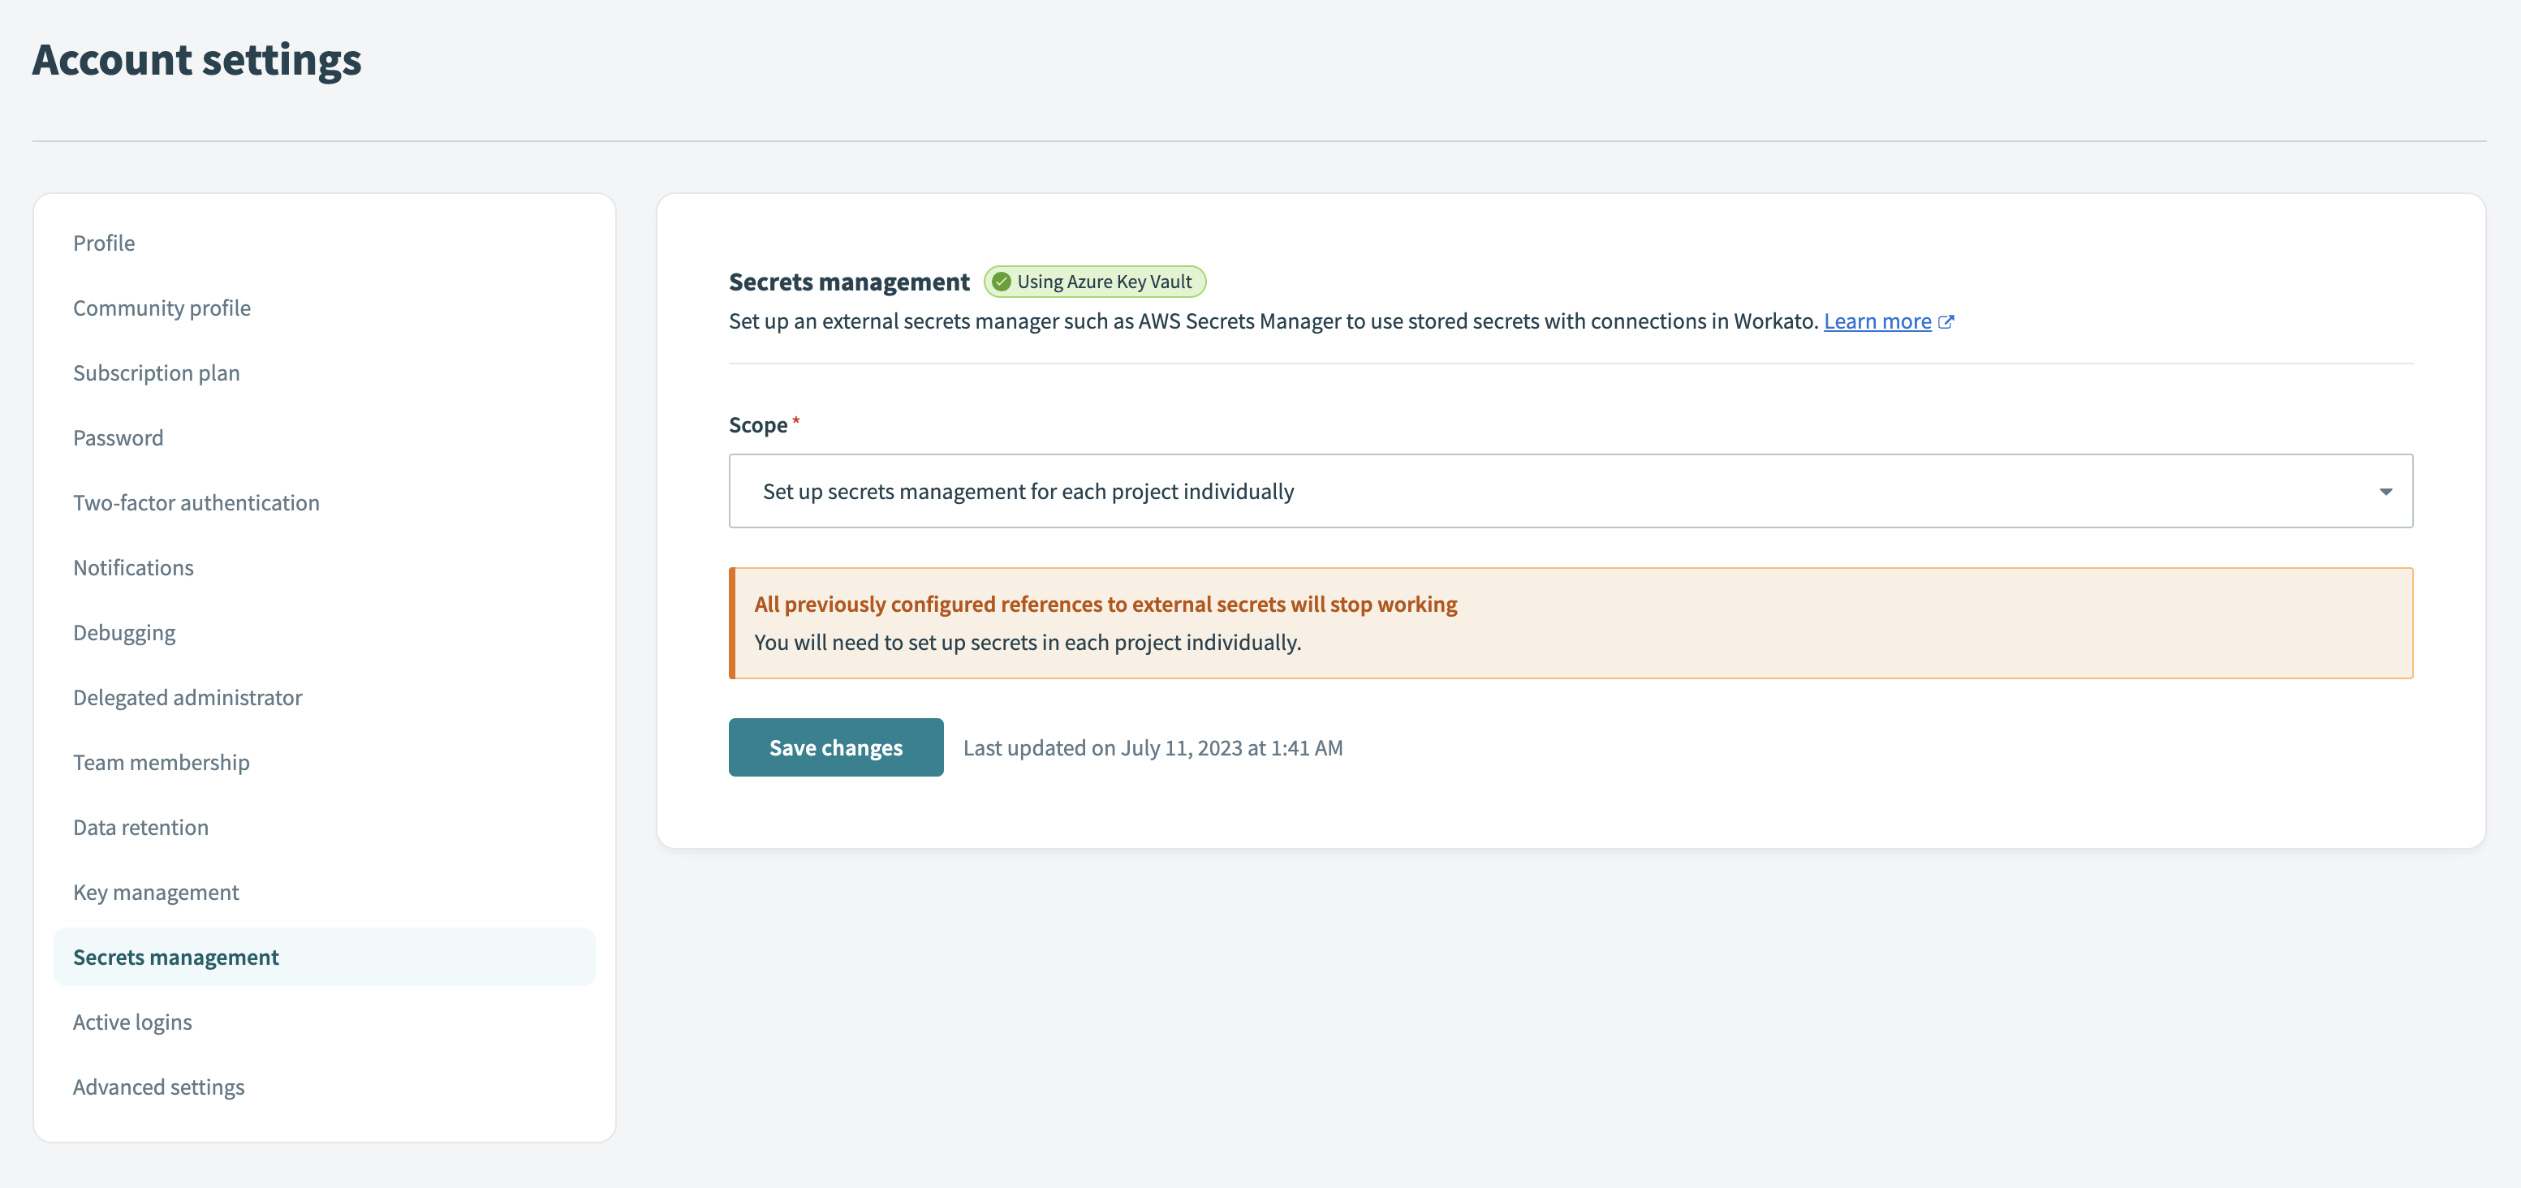Navigate to Active logins settings
The width and height of the screenshot is (2521, 1188).
[131, 1019]
